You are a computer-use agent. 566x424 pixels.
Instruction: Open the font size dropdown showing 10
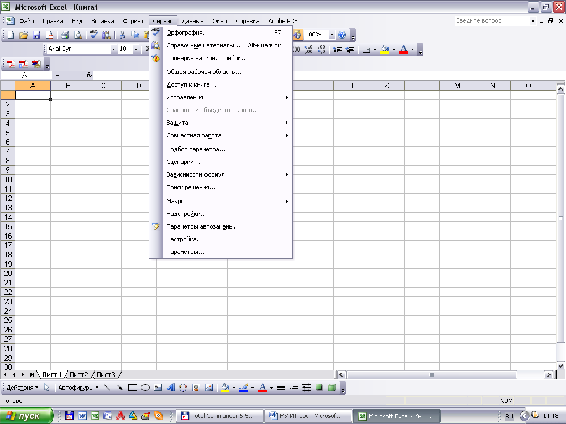tap(135, 49)
